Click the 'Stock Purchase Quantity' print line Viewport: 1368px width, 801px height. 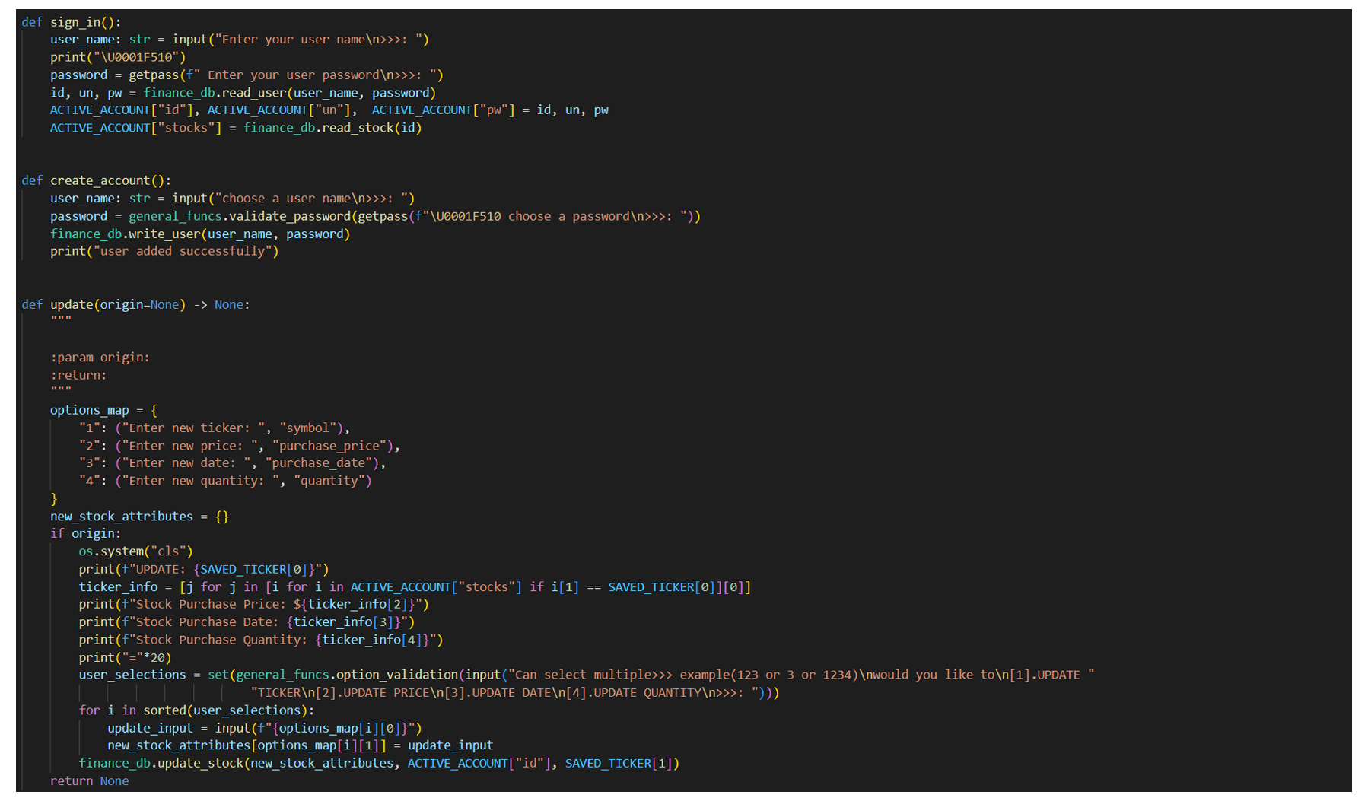click(x=261, y=640)
